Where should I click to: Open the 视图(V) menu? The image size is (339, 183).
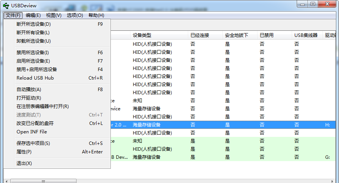pyautogui.click(x=53, y=15)
